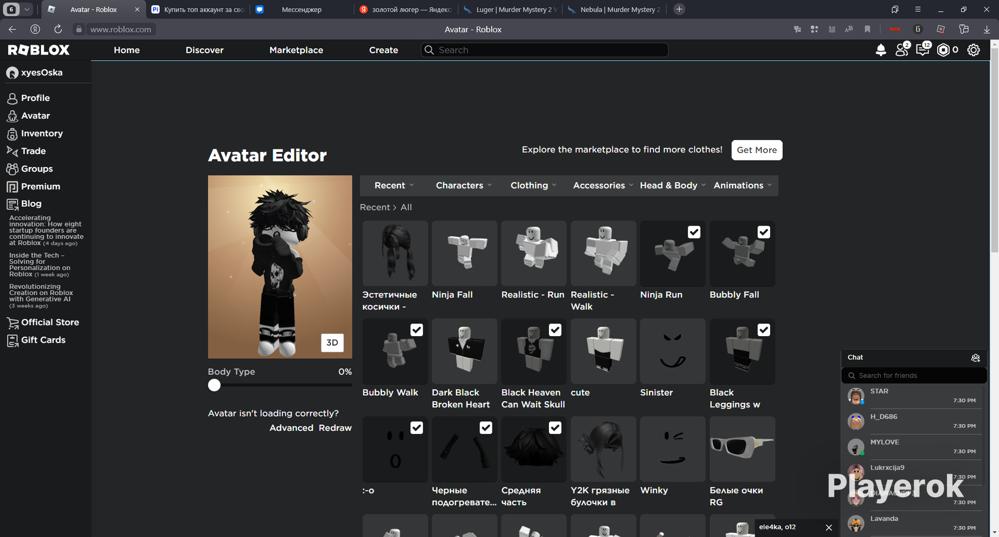Open the settings gear icon

(x=973, y=50)
